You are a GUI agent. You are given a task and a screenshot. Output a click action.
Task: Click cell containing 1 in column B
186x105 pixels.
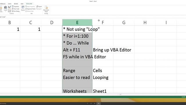pos(10,29)
